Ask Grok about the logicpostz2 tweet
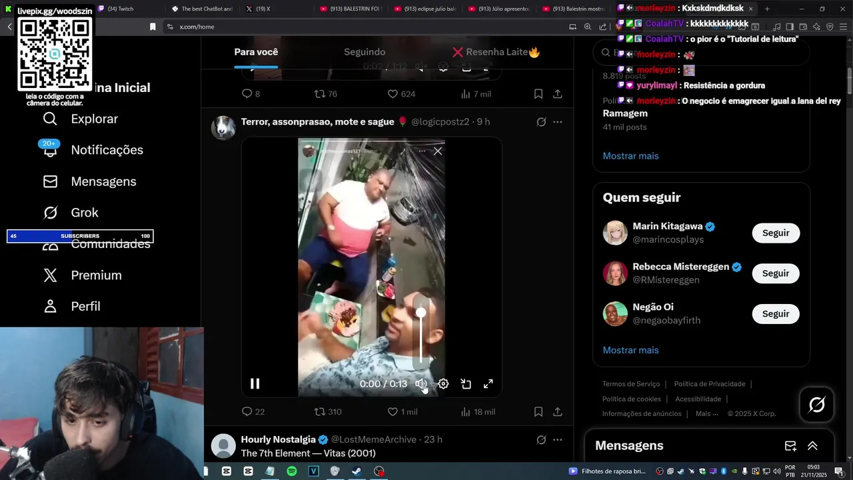Viewport: 853px width, 480px height. pos(541,122)
